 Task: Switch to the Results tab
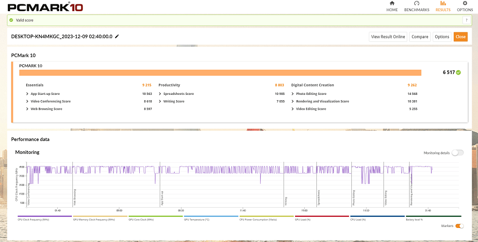443,6
